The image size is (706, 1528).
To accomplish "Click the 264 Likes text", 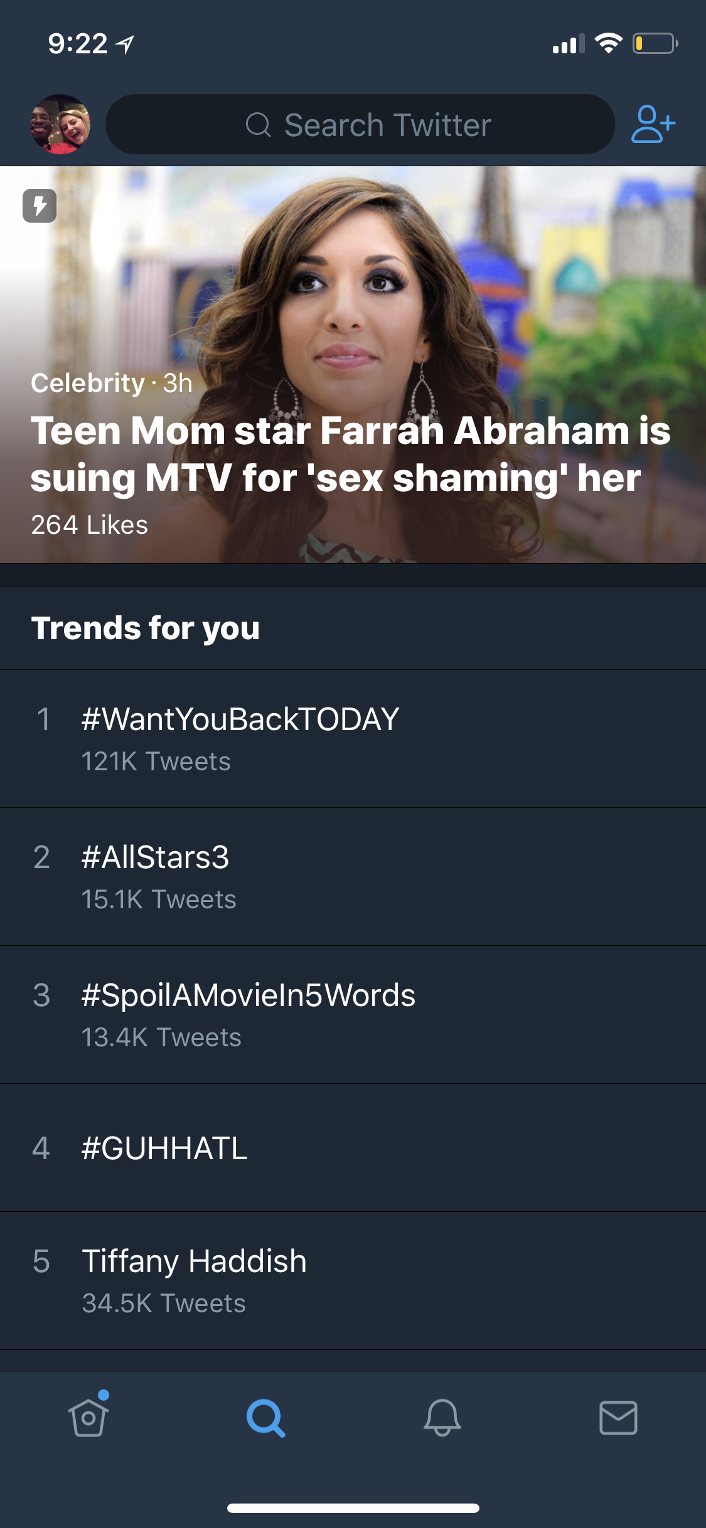I will tap(90, 525).
